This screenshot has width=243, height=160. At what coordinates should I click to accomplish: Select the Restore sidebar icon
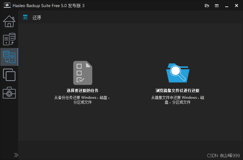(x=9, y=57)
